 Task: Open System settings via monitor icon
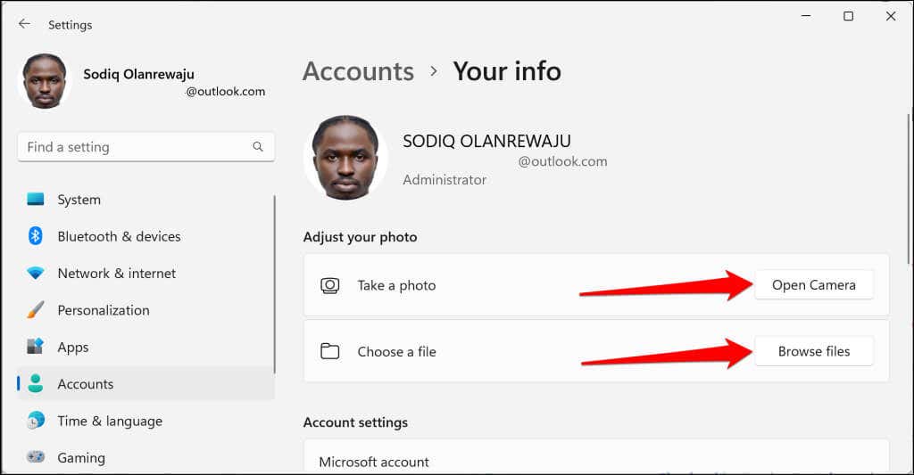pos(36,199)
